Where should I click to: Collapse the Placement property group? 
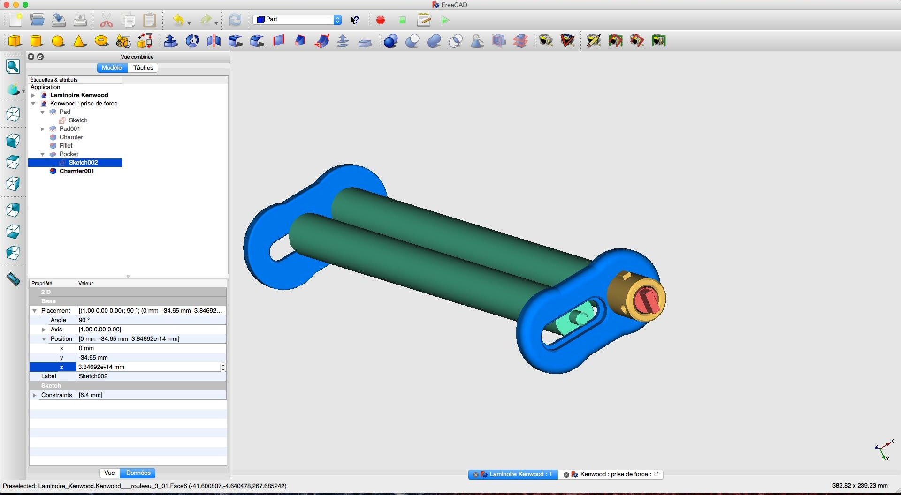[x=34, y=311]
